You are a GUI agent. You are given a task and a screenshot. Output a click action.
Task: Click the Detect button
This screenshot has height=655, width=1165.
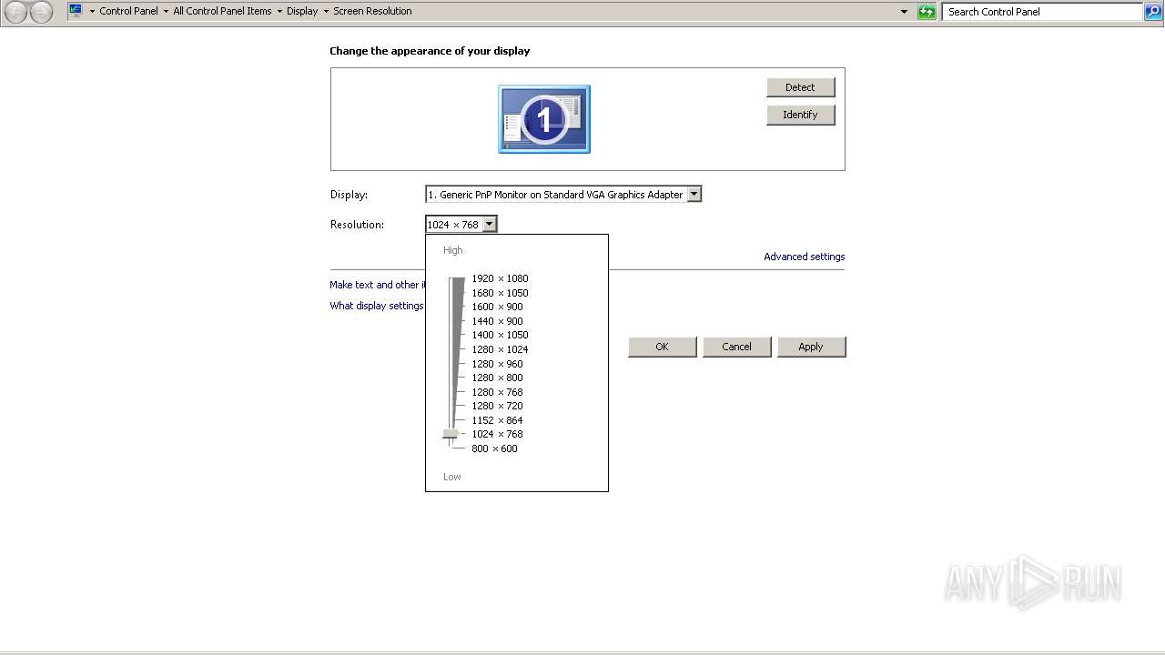pyautogui.click(x=800, y=87)
